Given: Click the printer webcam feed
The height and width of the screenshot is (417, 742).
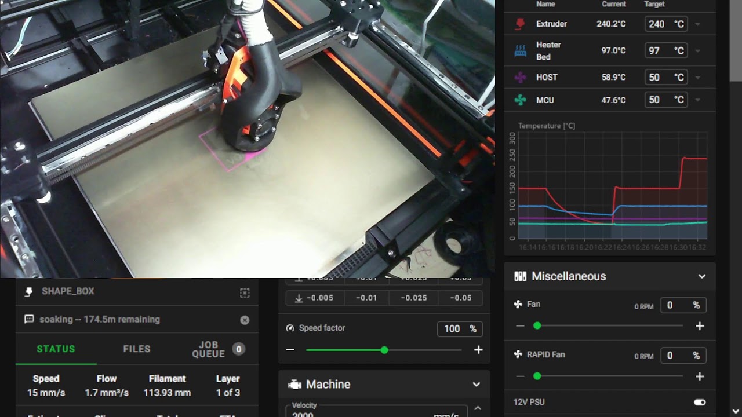Looking at the screenshot, I should (248, 139).
